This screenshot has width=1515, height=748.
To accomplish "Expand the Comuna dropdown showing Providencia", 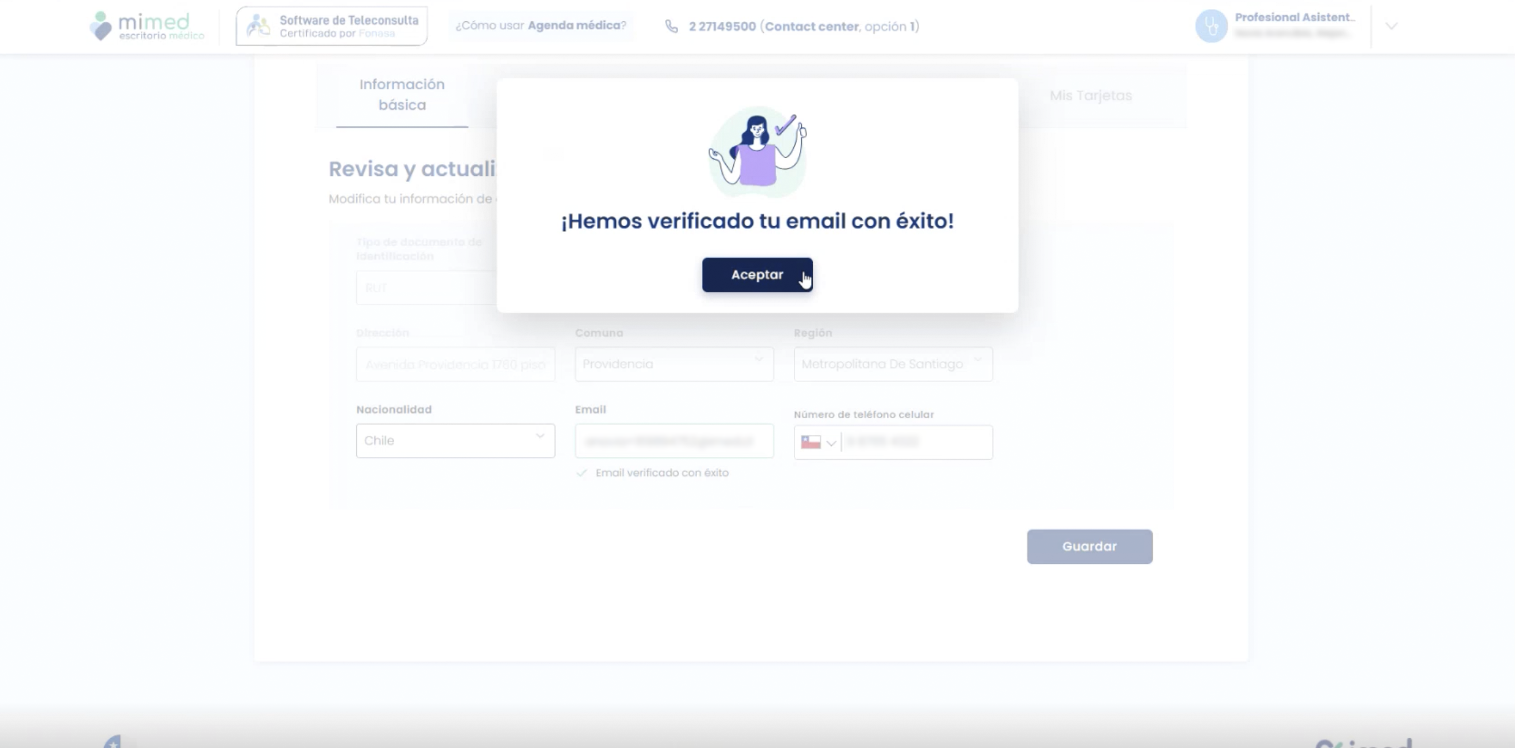I will pos(674,364).
